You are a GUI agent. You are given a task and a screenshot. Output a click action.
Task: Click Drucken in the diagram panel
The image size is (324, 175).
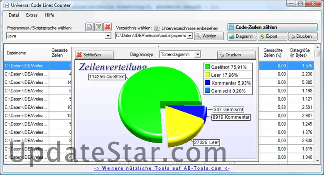coord(236,55)
